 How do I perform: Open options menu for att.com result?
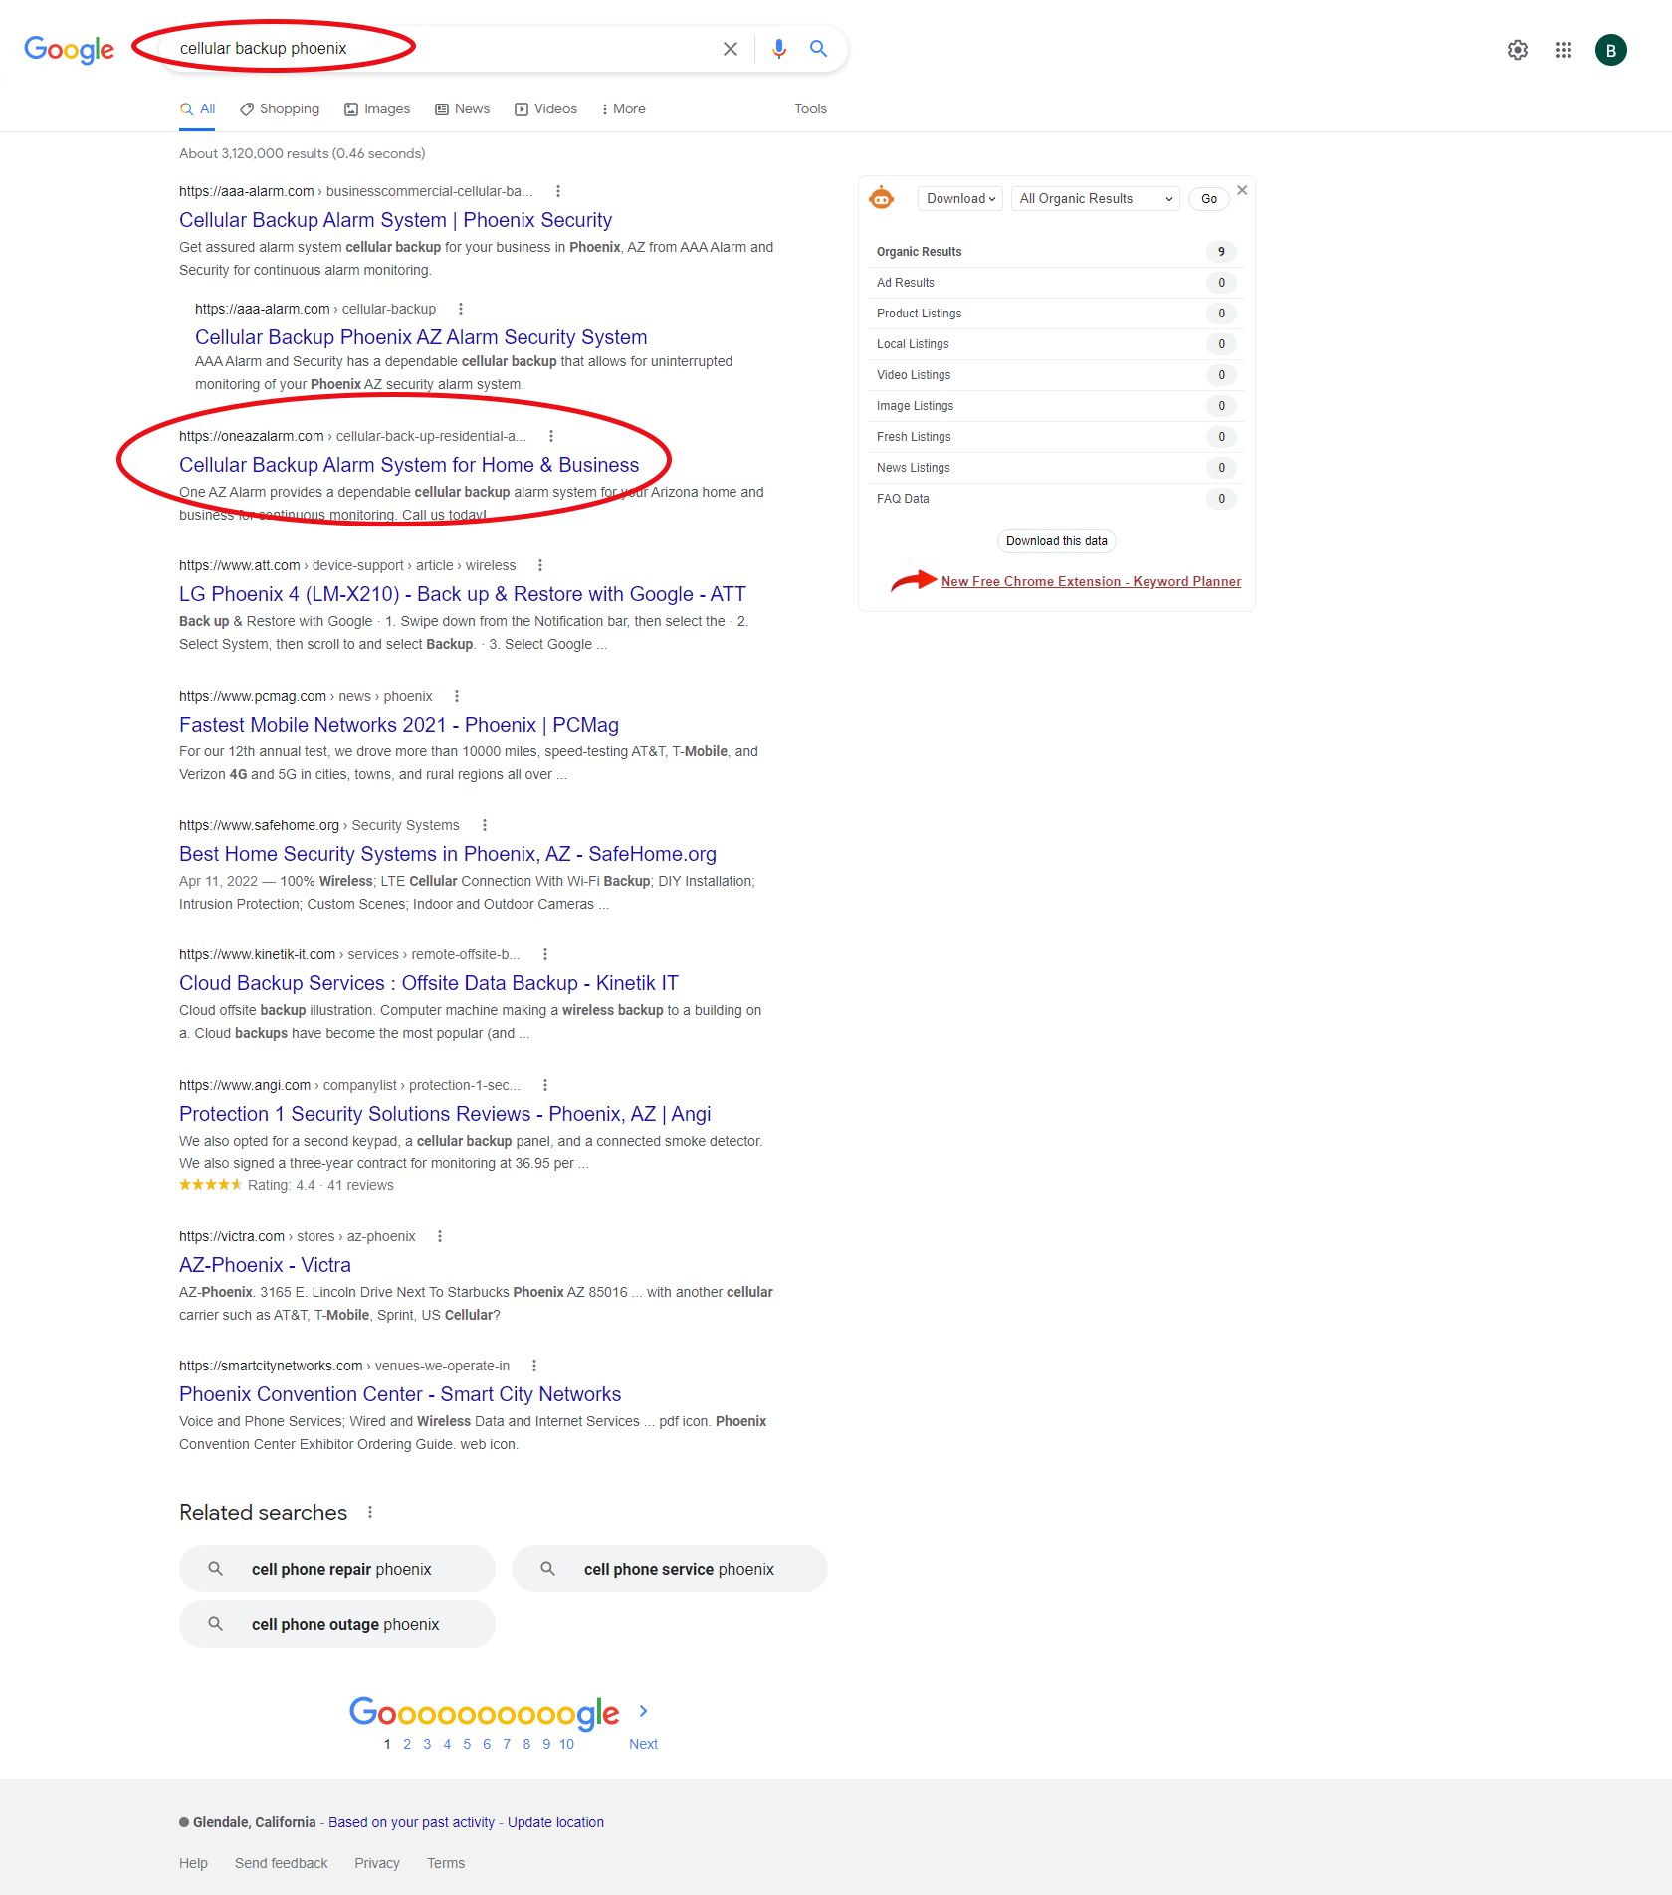540,565
